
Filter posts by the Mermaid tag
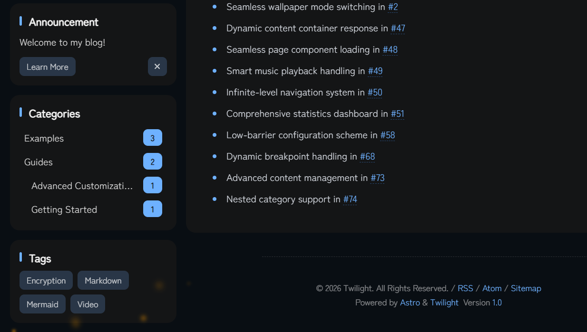point(42,304)
